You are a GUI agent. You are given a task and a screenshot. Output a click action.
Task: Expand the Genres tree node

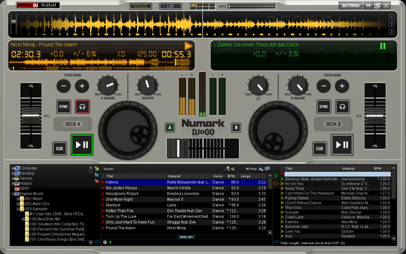(x=13, y=179)
